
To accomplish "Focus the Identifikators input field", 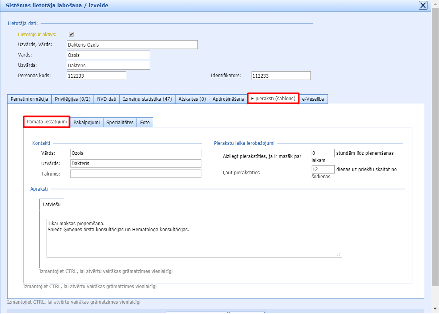I will pyautogui.click(x=281, y=76).
